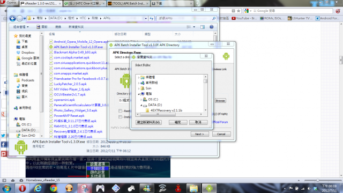Switch to HTC One-X browser tab

point(85,4)
